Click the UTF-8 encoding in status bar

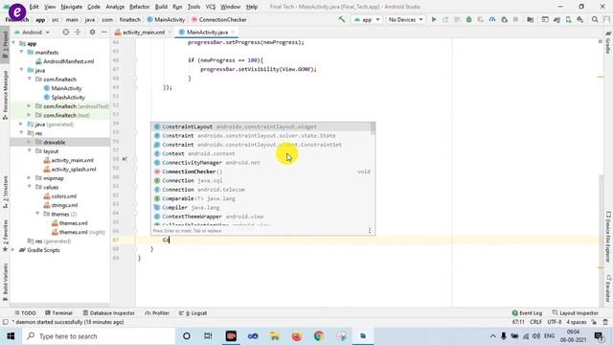point(554,322)
